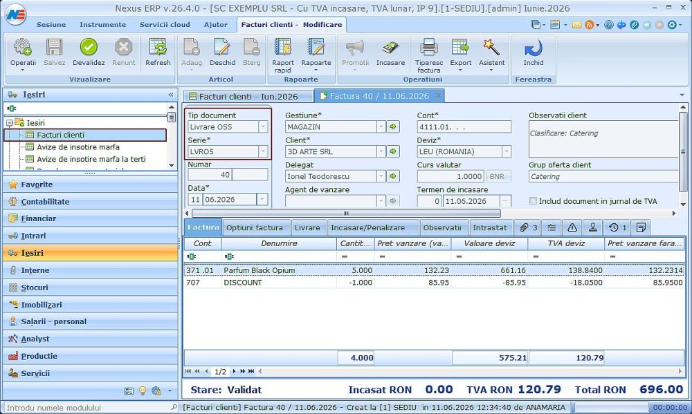Switch to the Livrare tab

[307, 228]
